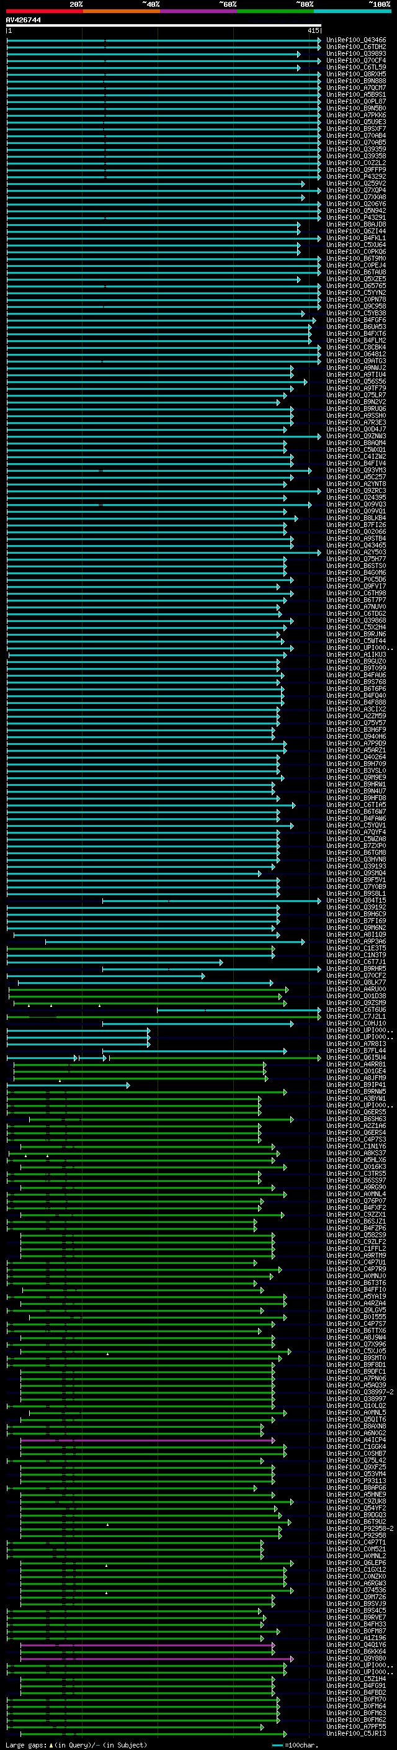
Task: Click hit label UniRef100_C7J2L1
Action: click(x=356, y=1016)
